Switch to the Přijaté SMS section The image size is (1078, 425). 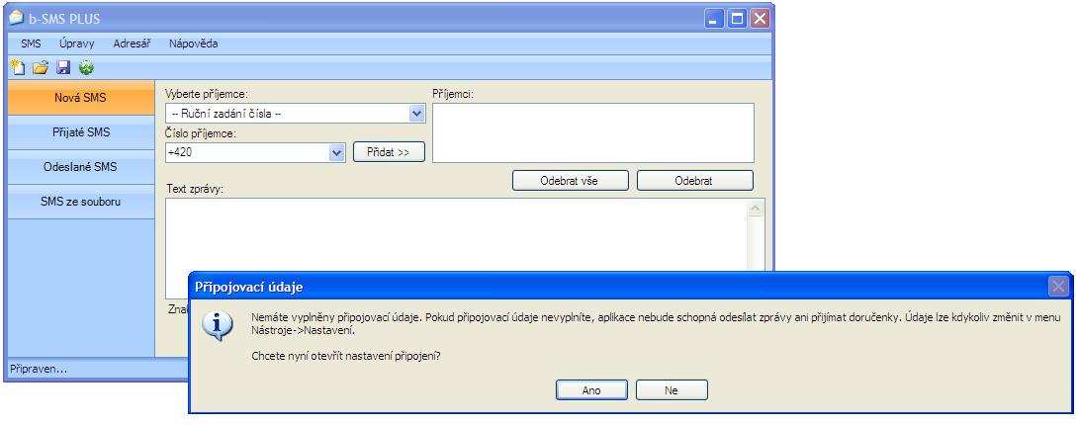81,132
